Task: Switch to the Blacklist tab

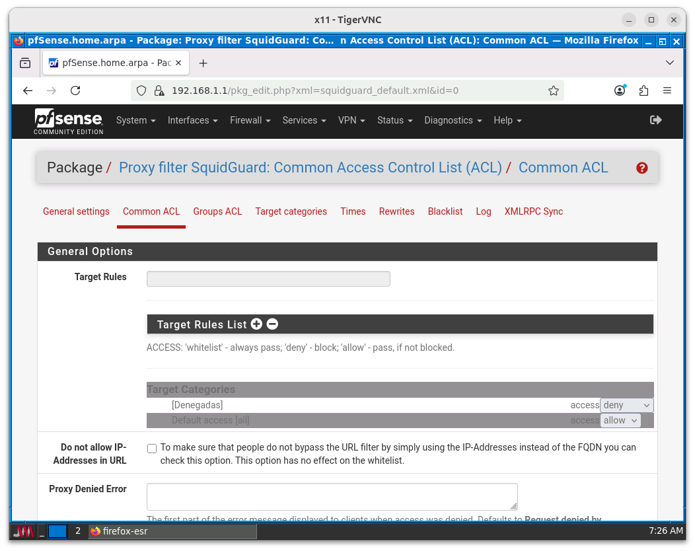Action: (x=445, y=211)
